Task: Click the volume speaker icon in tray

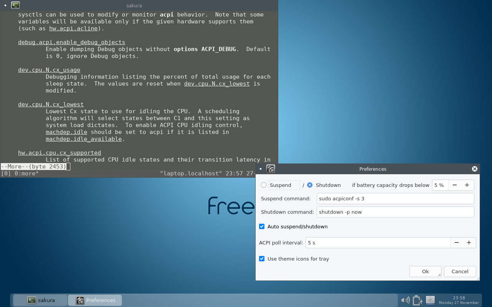Action: (x=405, y=300)
